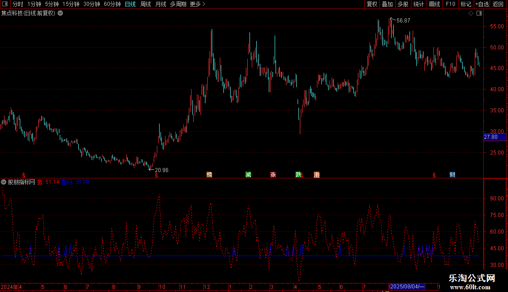This screenshot has height=292, width=508.
Task: Switch to 周线 weekly chart
Action: (146, 4)
